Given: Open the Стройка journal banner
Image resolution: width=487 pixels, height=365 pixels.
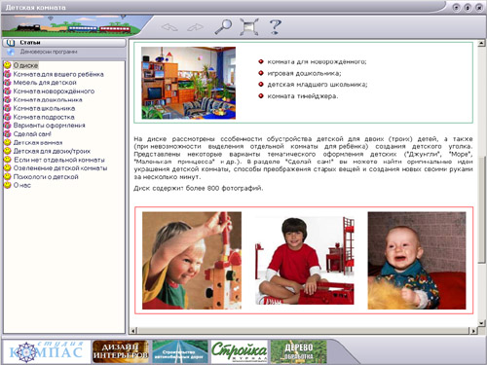Looking at the screenshot, I should (x=240, y=351).
